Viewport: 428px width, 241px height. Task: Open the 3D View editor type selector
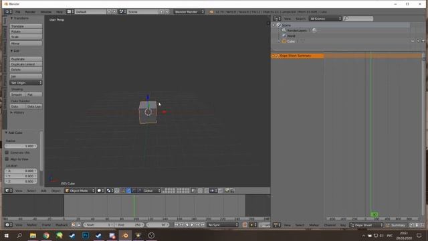point(9,190)
